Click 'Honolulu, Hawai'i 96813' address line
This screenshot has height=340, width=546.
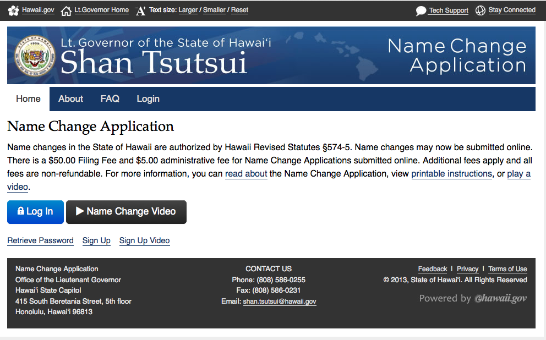click(x=54, y=312)
